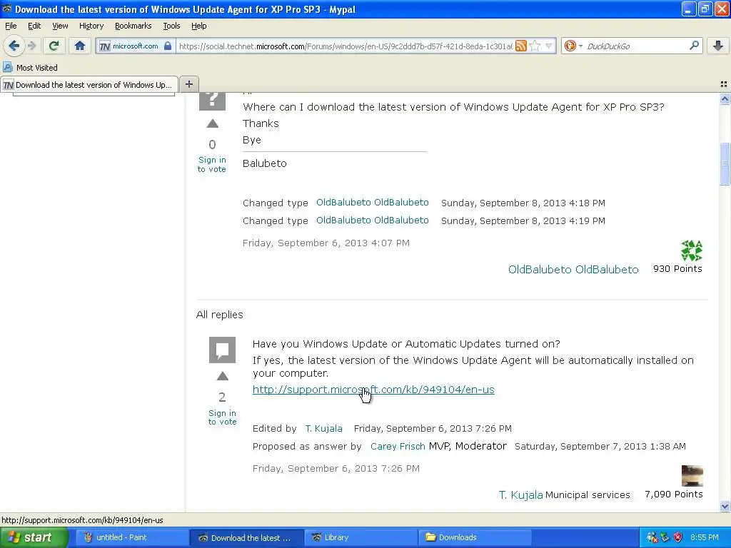Viewport: 731px width, 548px height.
Task: Click the red security shield tray icon
Action: point(678,537)
